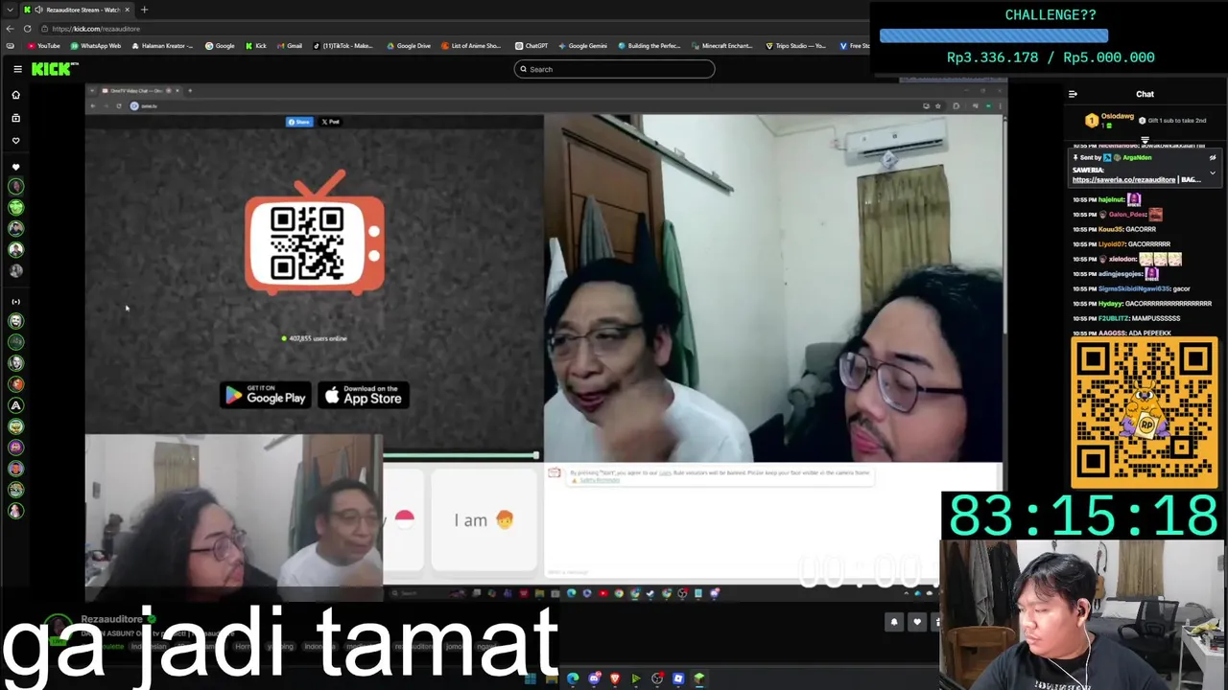
Task: Click the X Post button in stream
Action: (330, 122)
